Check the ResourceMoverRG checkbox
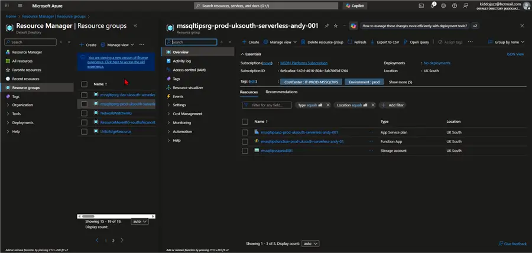Viewport: 532px width, 253px height. pos(84,122)
